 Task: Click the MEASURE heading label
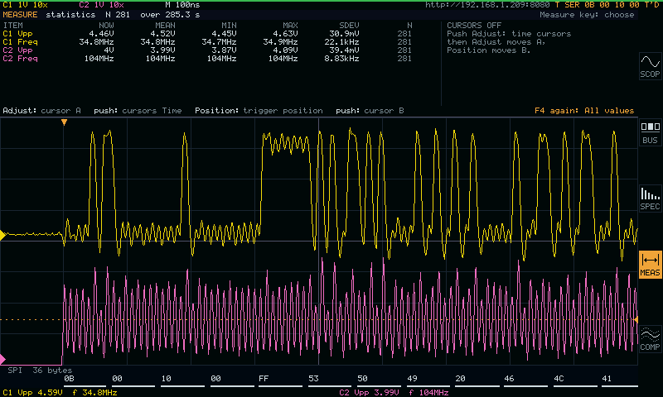[20, 14]
